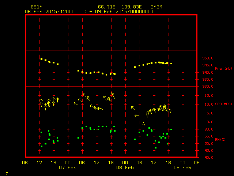Select the SPD(MPS) axis label
Screen dimensions: 234x176
(223, 104)
